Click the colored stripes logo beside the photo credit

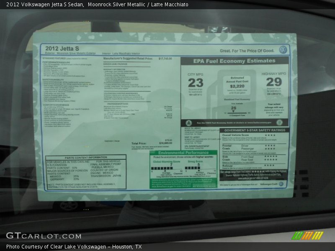pos(307,236)
